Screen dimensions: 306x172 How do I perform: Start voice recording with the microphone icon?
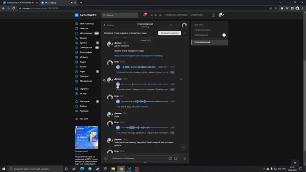tap(185, 158)
